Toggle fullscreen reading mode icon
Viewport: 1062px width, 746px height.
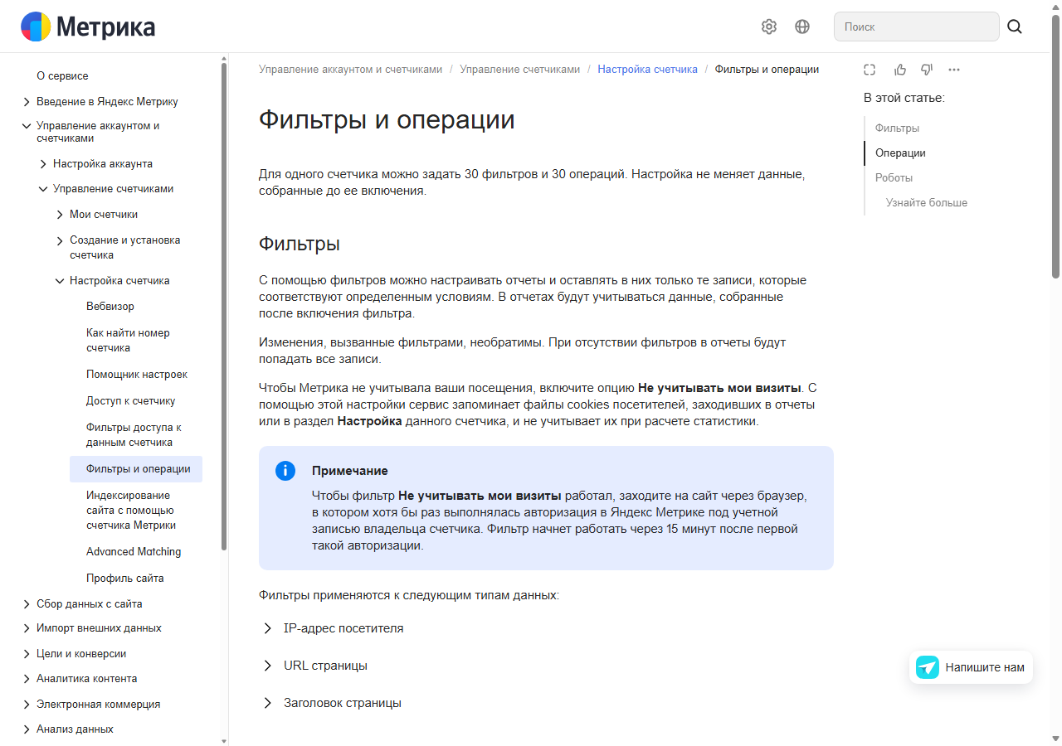click(x=870, y=70)
